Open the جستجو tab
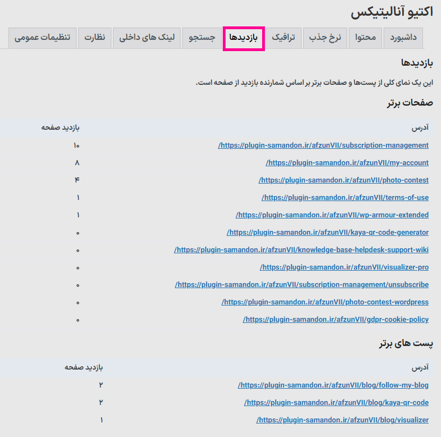441x437 pixels. tap(201, 38)
